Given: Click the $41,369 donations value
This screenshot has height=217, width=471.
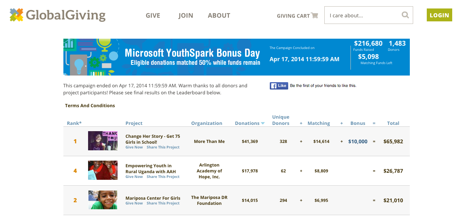Looking at the screenshot, I should click(x=250, y=141).
